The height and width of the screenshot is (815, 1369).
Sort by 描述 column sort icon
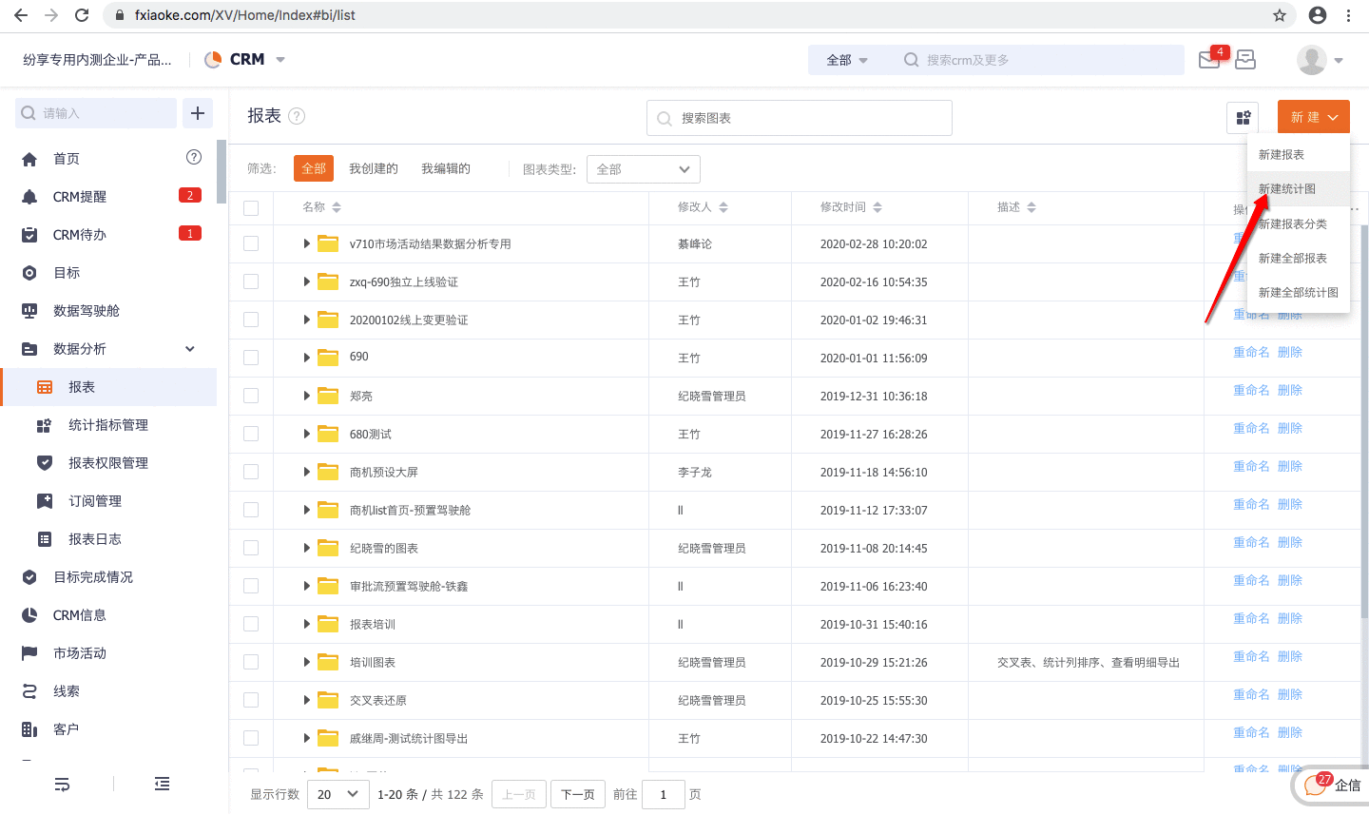click(1032, 207)
